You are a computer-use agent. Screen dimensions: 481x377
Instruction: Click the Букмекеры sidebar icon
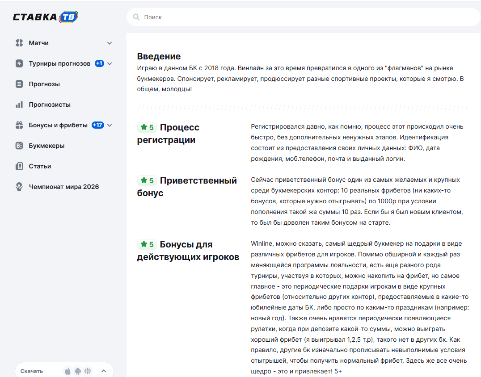(19, 146)
